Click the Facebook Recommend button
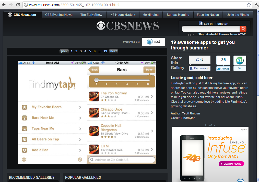Viewport: 259px width, 182px height. (199, 68)
